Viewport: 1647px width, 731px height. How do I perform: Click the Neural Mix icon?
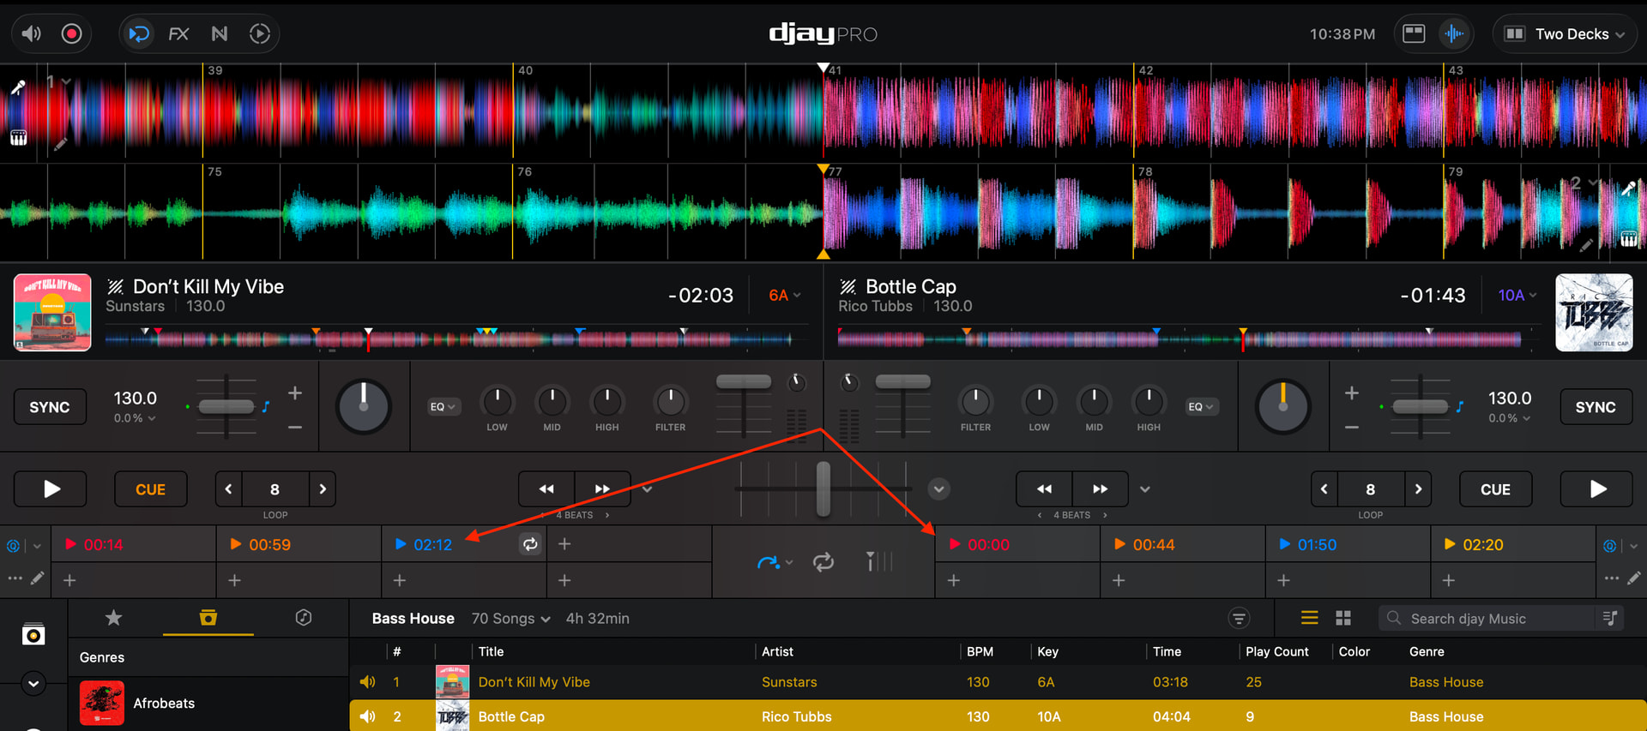220,33
